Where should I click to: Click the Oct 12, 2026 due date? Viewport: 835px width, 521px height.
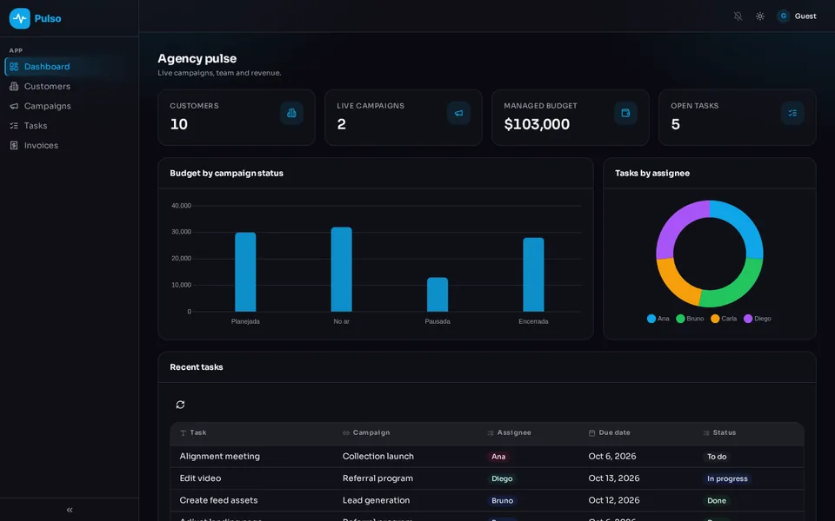click(613, 500)
